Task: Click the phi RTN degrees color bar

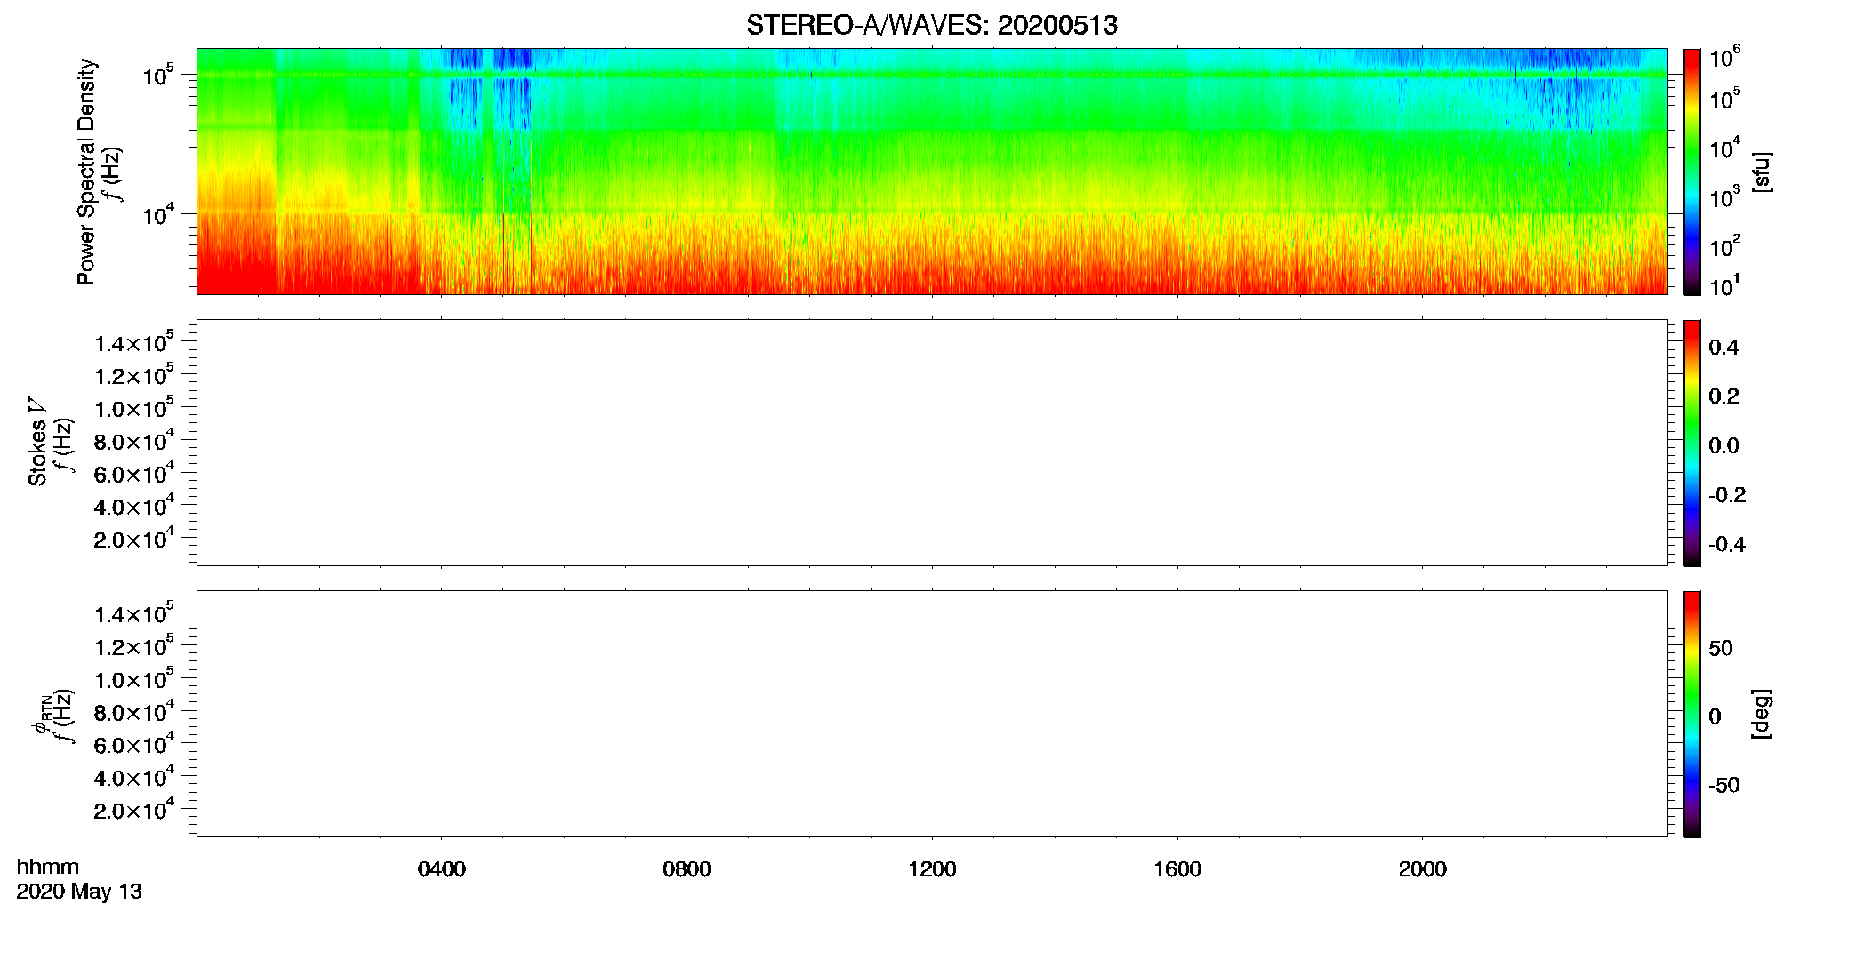Action: 1691,714
